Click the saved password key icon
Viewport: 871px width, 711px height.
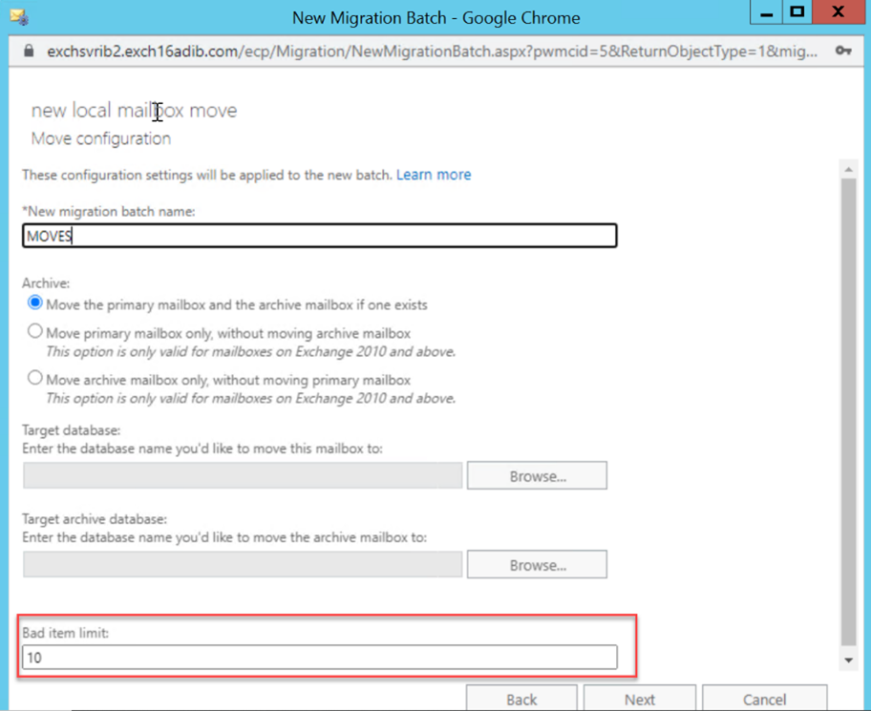tap(843, 52)
